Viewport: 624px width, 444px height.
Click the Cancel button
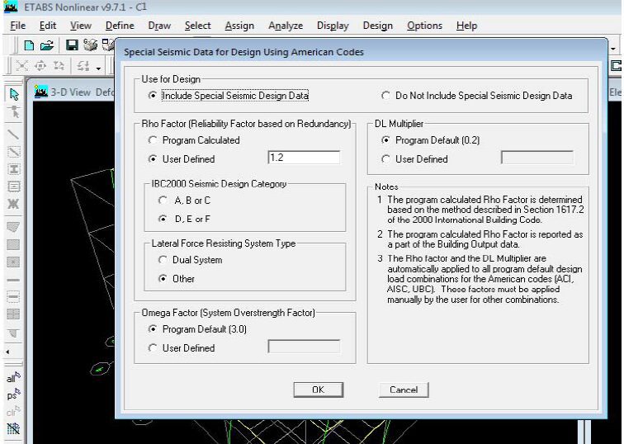tap(404, 390)
